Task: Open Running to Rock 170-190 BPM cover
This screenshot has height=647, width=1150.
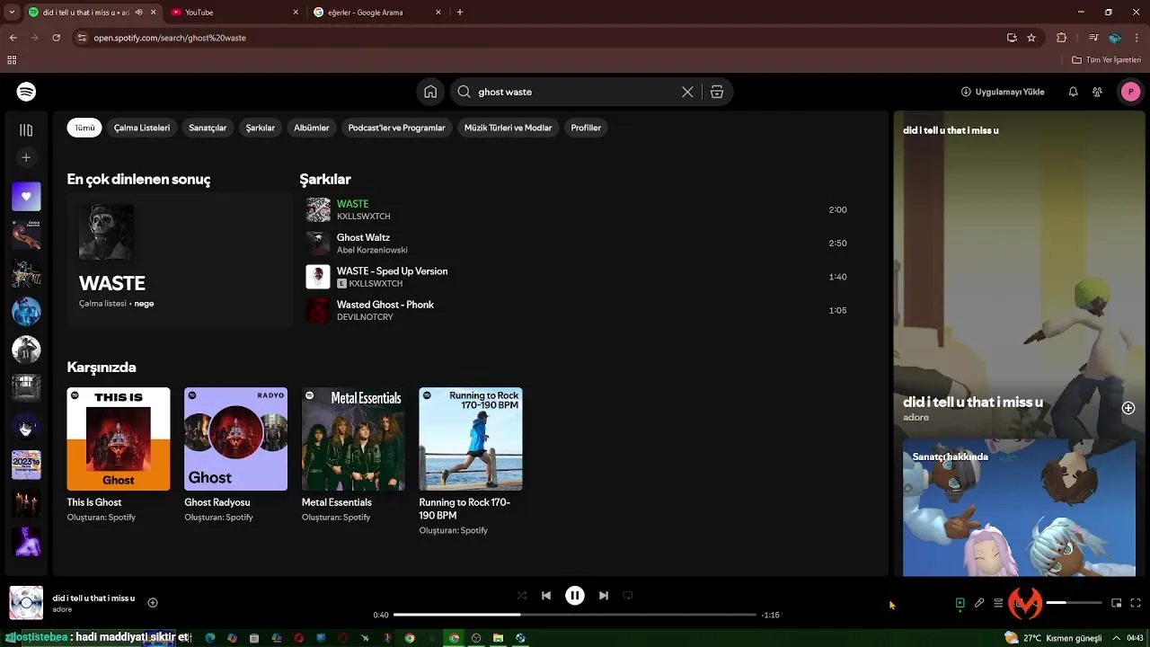Action: (471, 439)
